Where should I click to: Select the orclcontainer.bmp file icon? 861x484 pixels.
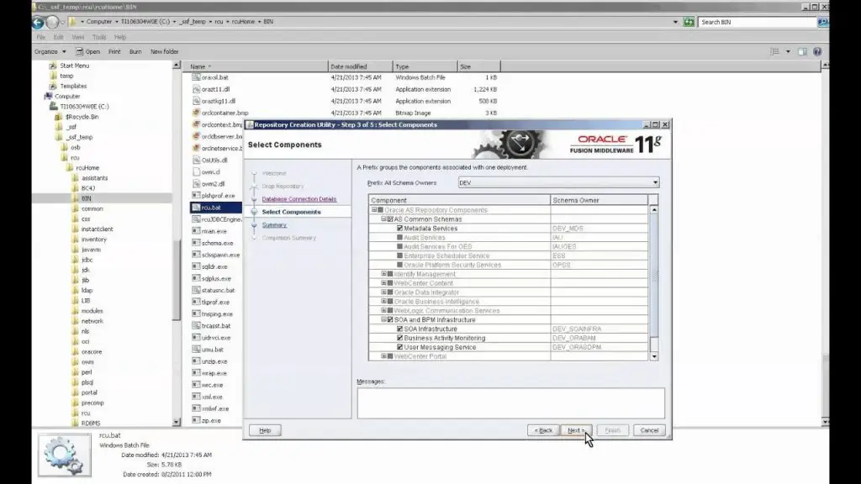196,113
